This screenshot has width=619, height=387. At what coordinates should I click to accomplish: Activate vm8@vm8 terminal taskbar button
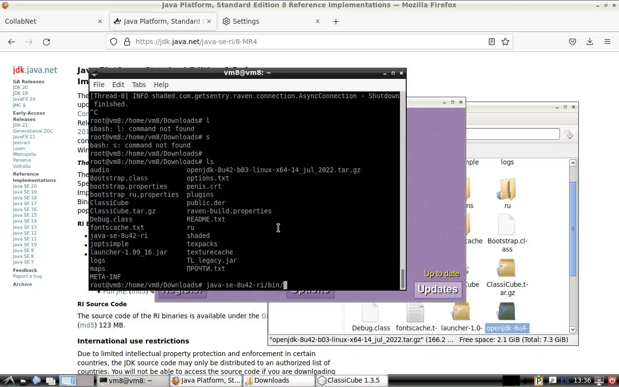(132, 381)
